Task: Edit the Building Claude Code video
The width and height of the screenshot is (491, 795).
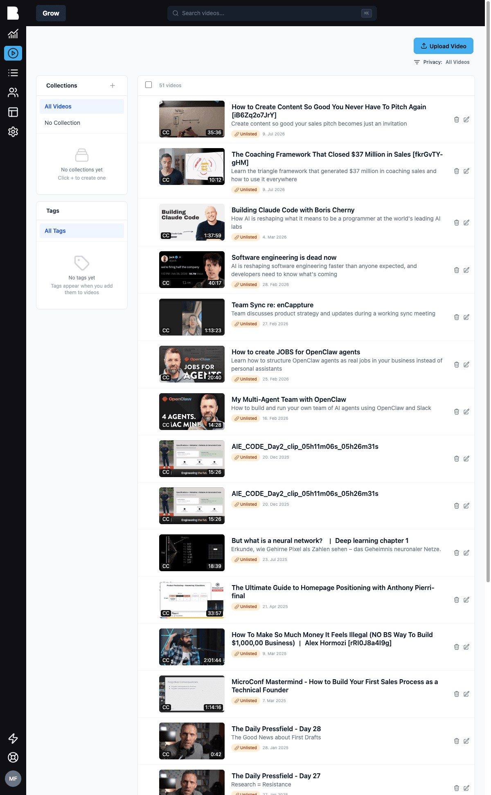Action: (x=466, y=223)
